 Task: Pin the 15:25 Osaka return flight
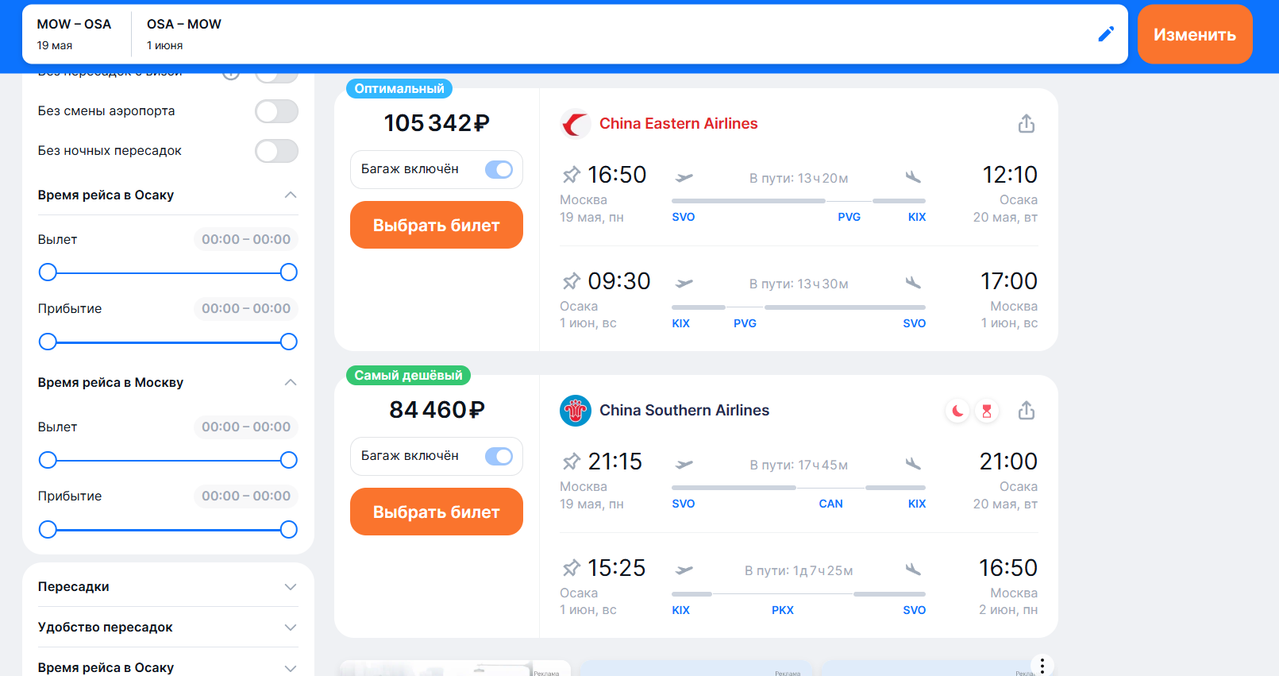(571, 568)
